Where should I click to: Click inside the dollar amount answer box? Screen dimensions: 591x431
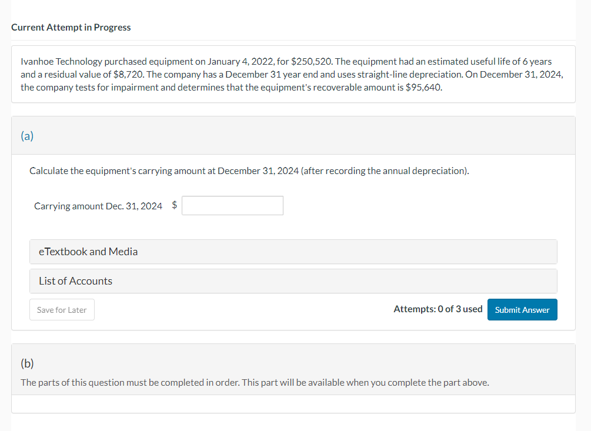(x=232, y=205)
